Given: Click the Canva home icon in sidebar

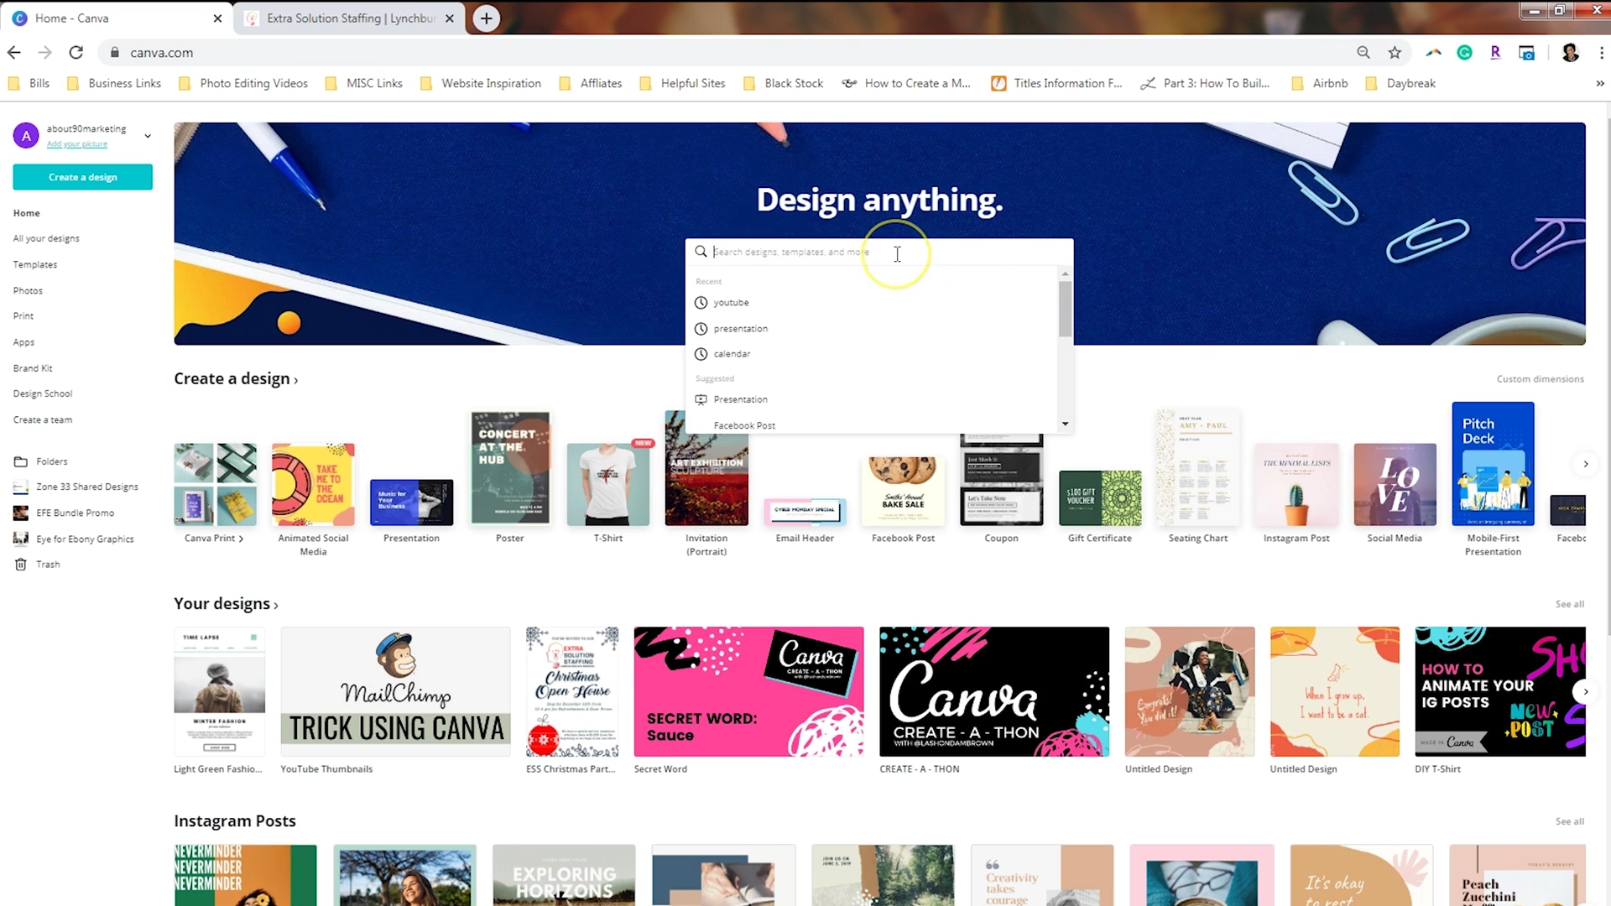Looking at the screenshot, I should click(x=25, y=212).
